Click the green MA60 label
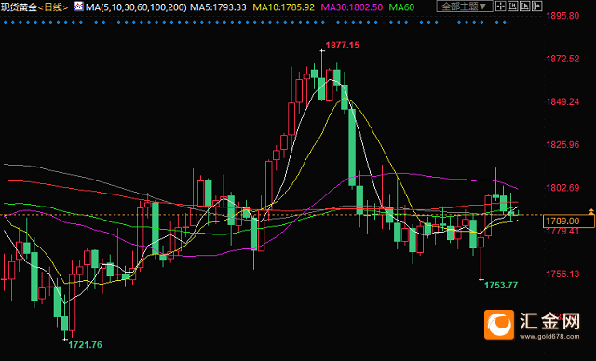Screen dimensions: 596x361 401,7
